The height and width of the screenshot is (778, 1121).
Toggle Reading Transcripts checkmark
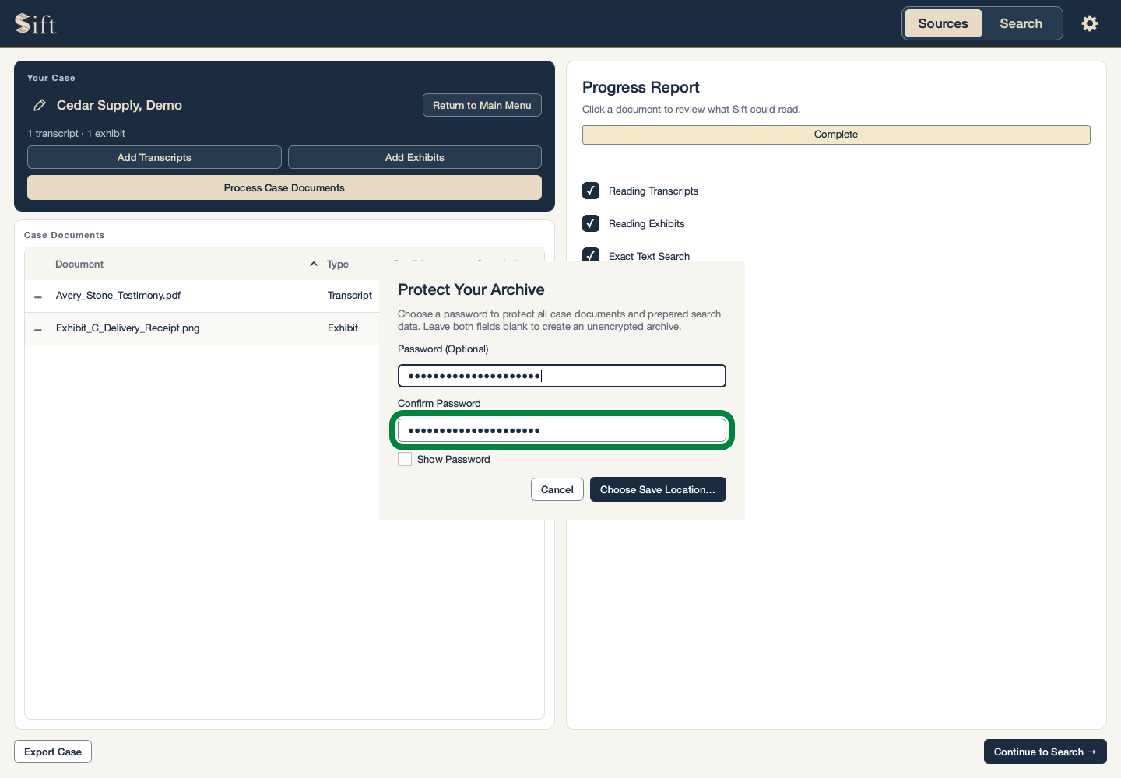(x=591, y=191)
